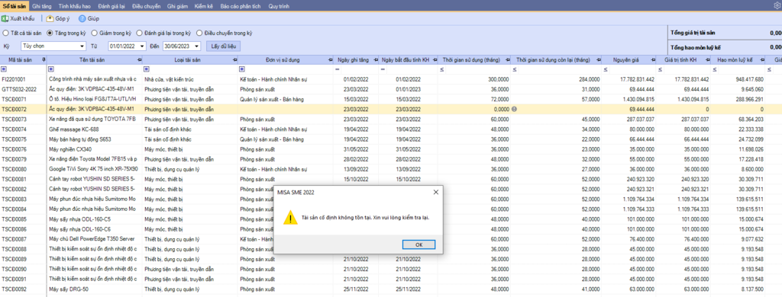The width and height of the screenshot is (782, 297).
Task: Open the Ghi giảm tab
Action: pyautogui.click(x=177, y=6)
